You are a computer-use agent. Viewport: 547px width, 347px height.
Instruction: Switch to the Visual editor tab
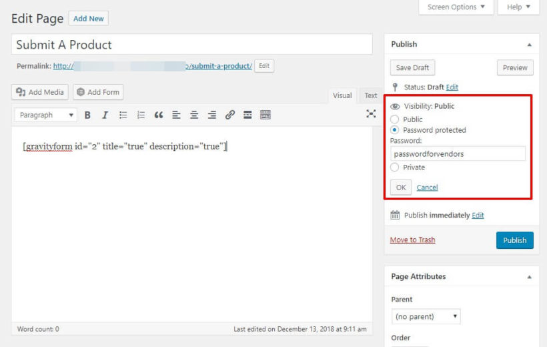(x=342, y=95)
